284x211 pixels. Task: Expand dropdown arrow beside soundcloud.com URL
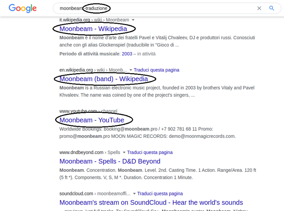[x=134, y=194]
